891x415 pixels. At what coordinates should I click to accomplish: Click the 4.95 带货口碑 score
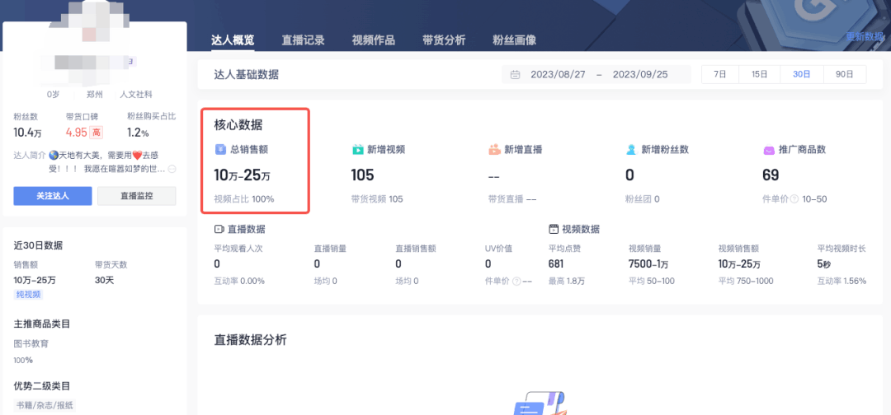(x=76, y=133)
